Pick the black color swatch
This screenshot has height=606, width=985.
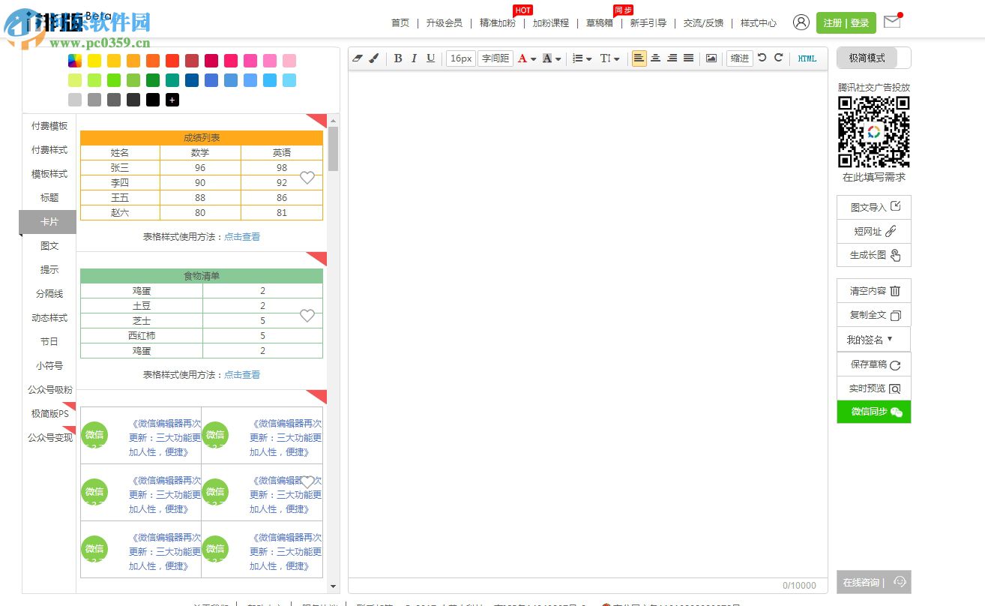pos(153,100)
